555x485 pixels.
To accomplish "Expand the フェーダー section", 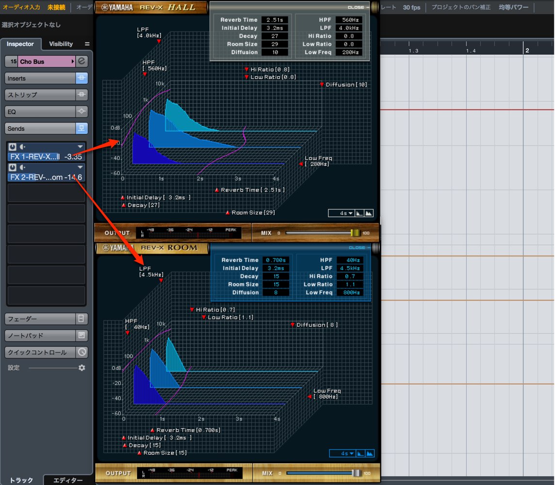I will click(x=40, y=319).
